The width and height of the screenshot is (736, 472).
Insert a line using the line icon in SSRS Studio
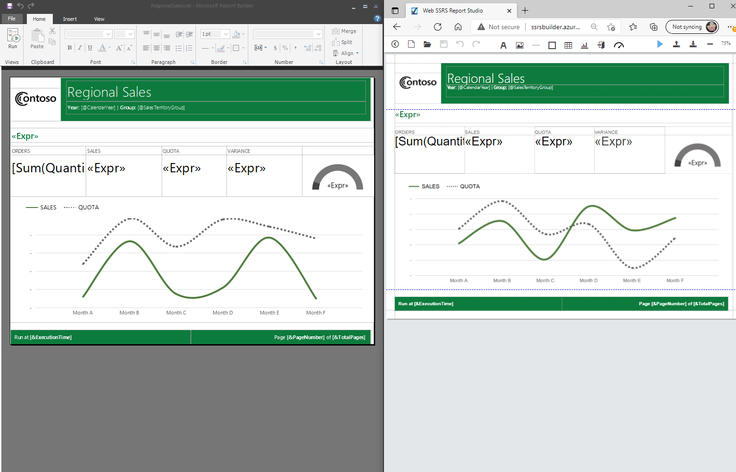click(536, 45)
